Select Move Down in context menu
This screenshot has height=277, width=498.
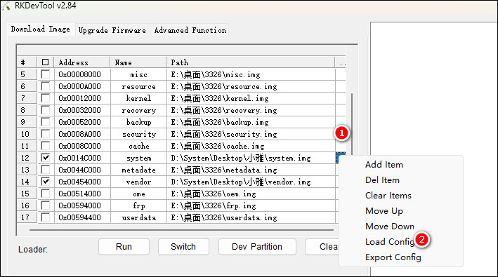pos(390,227)
